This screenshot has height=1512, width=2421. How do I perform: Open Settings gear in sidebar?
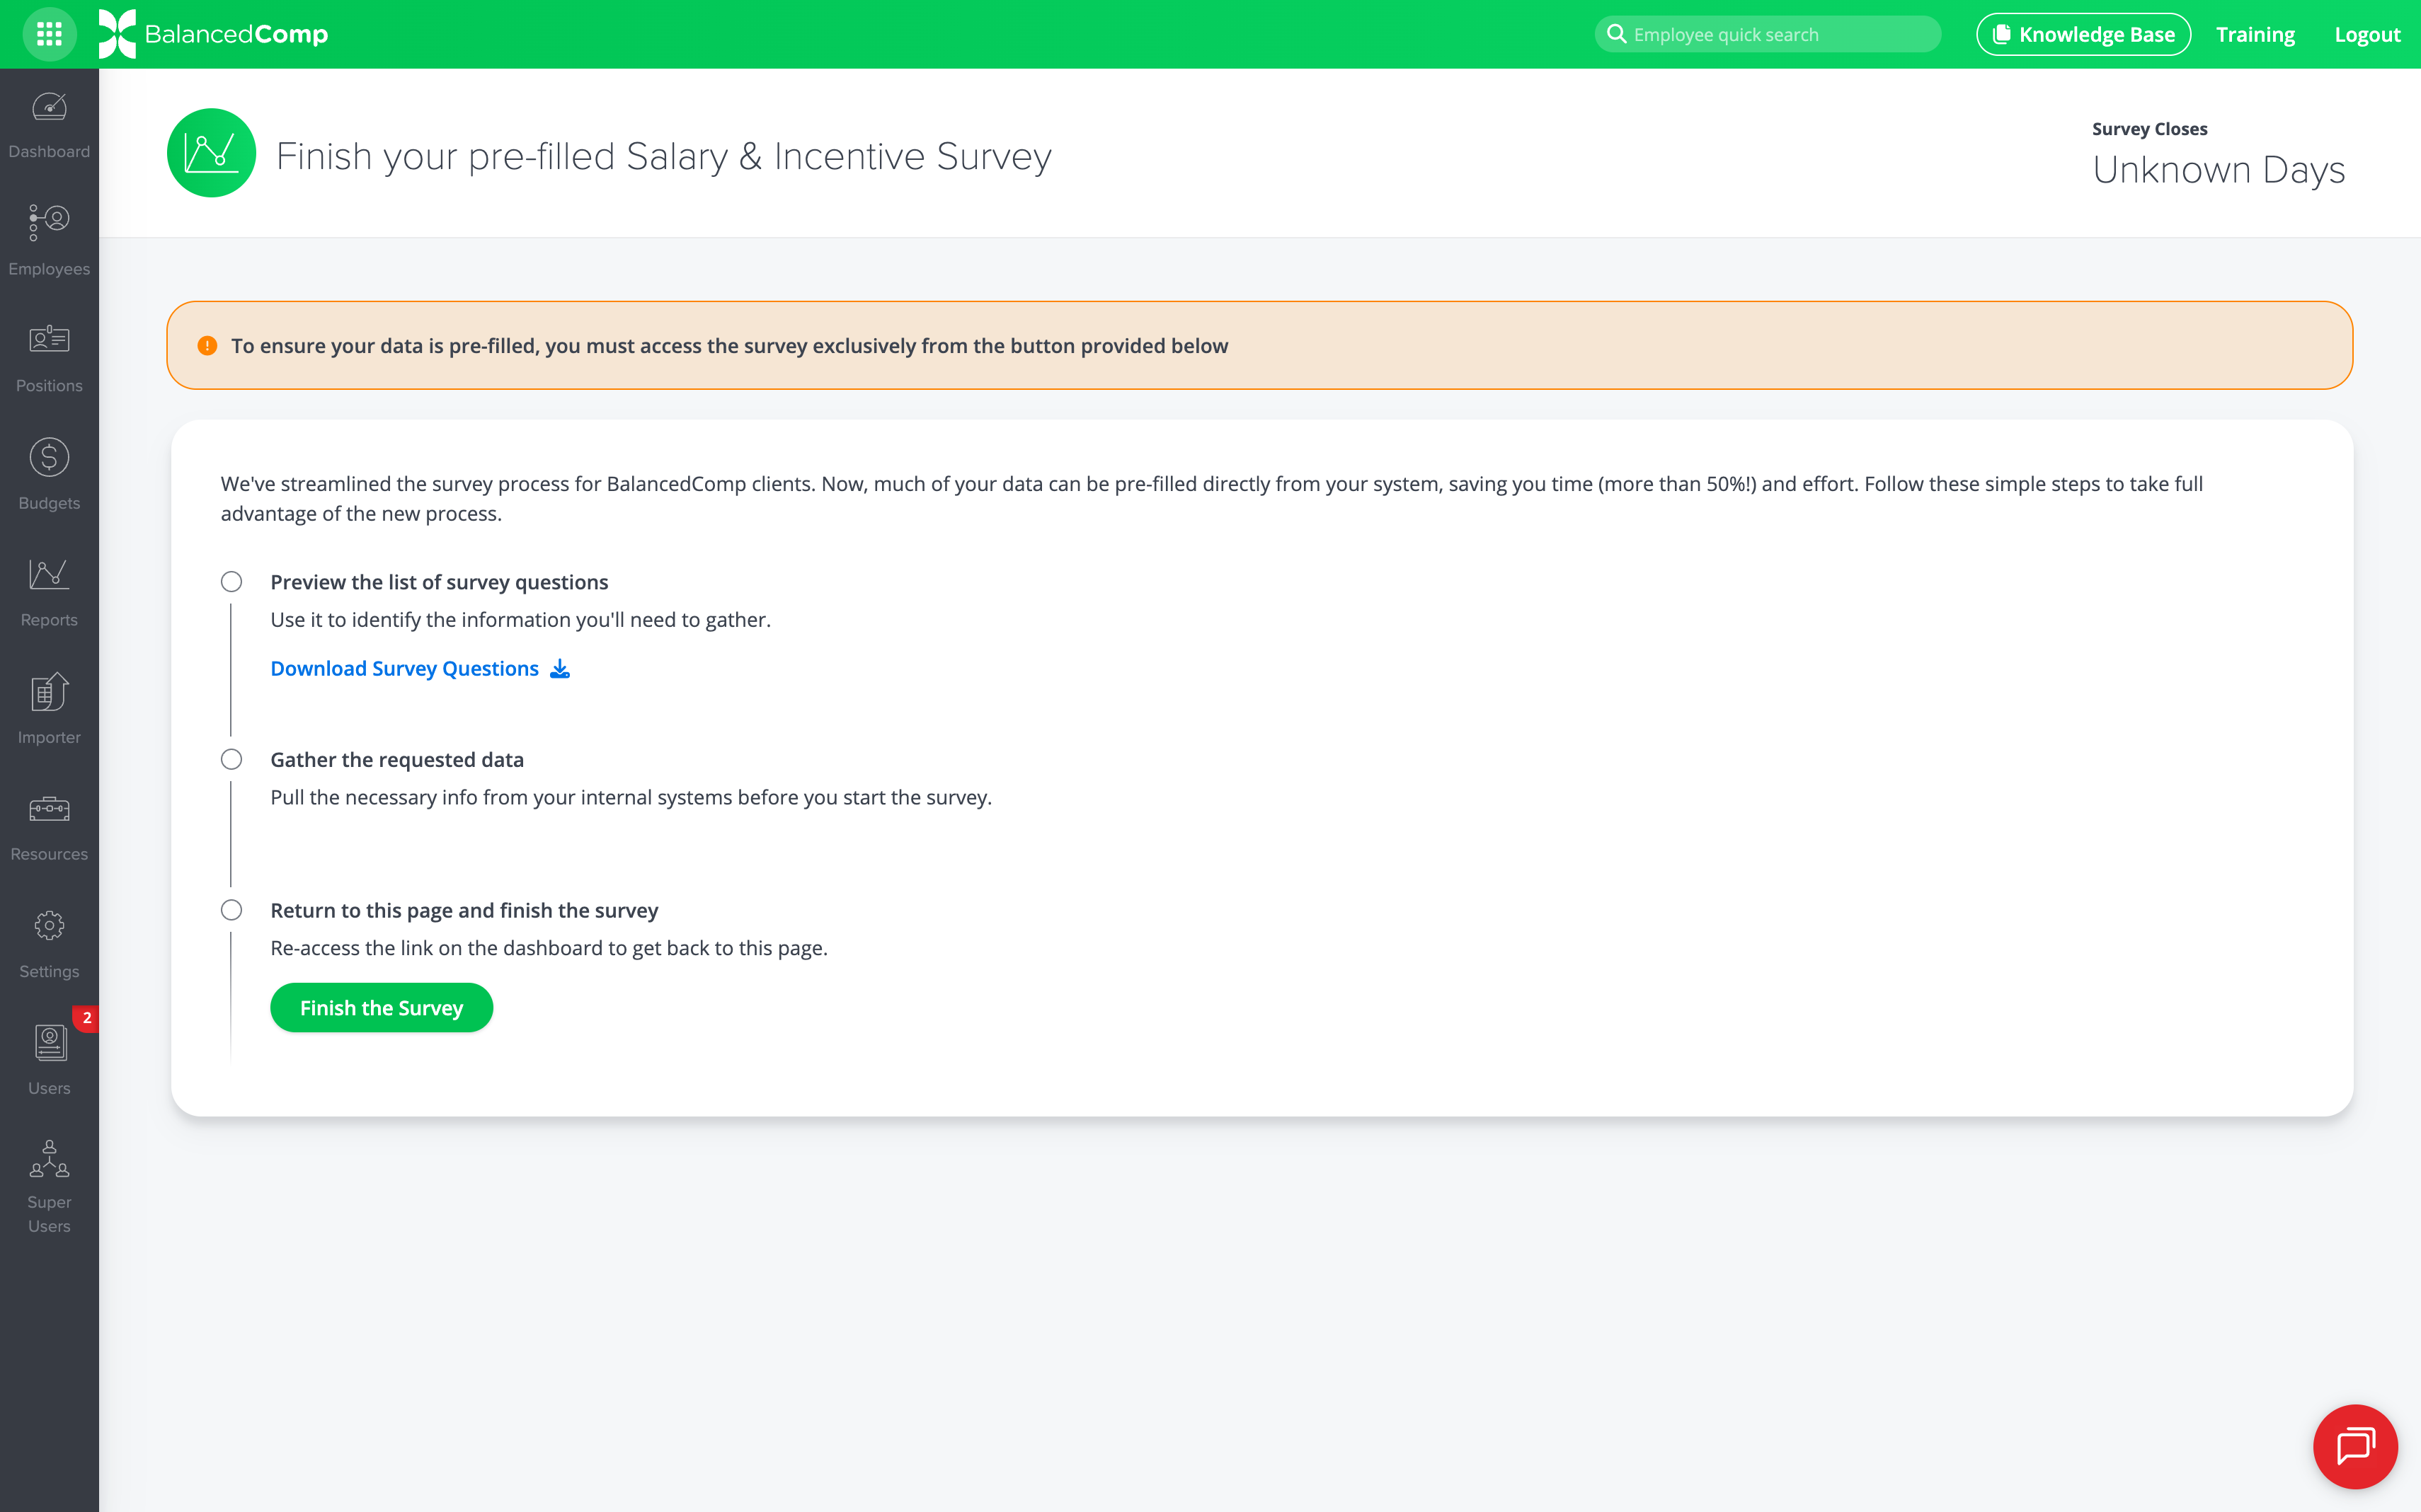[x=49, y=942]
